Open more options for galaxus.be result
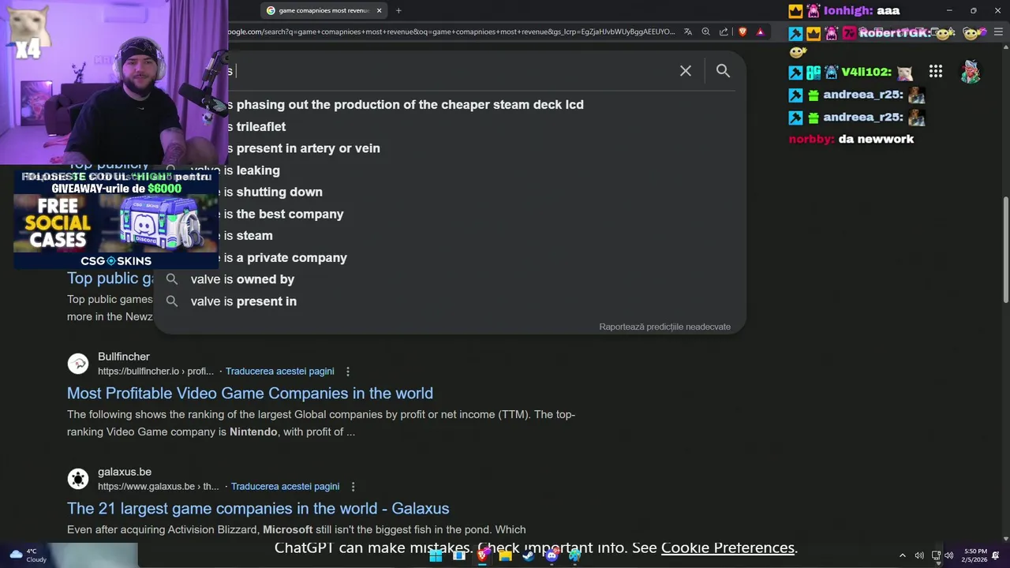This screenshot has height=568, width=1010. [353, 486]
